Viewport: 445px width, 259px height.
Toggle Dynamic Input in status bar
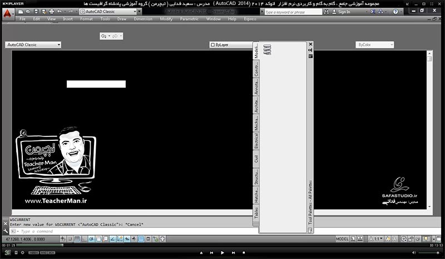click(x=127, y=239)
